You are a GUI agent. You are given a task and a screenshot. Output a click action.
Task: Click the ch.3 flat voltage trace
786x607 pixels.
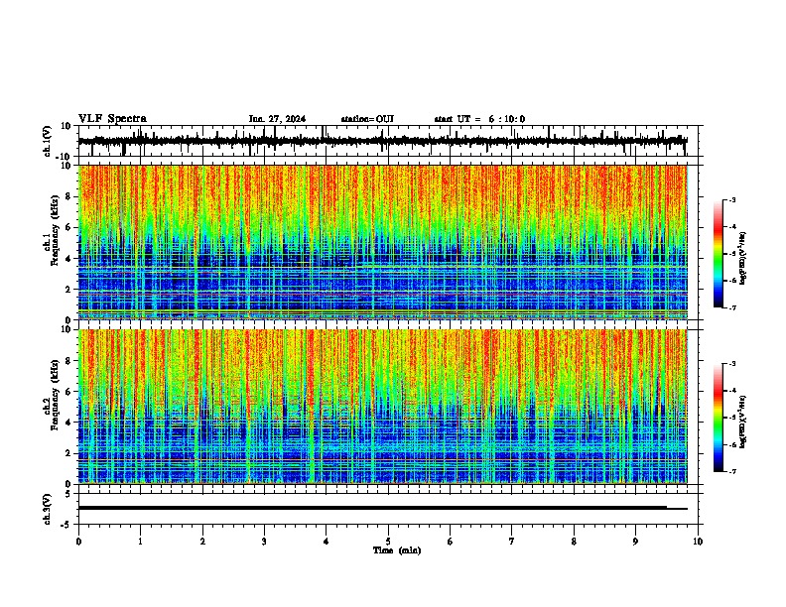point(383,508)
